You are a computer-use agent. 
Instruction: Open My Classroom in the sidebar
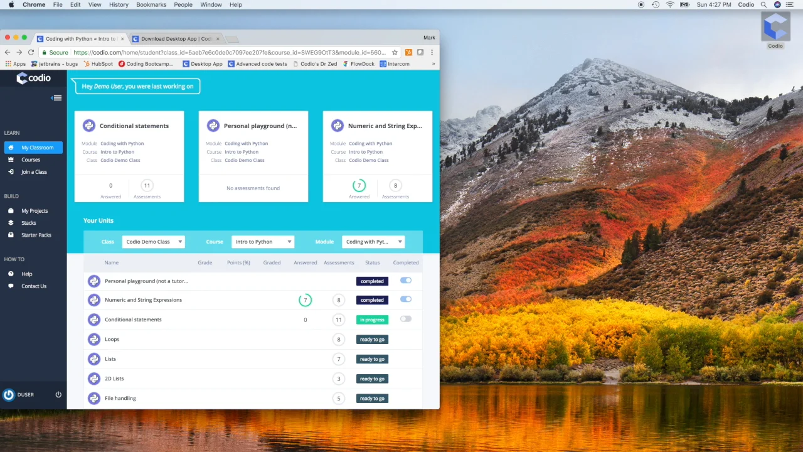33,148
